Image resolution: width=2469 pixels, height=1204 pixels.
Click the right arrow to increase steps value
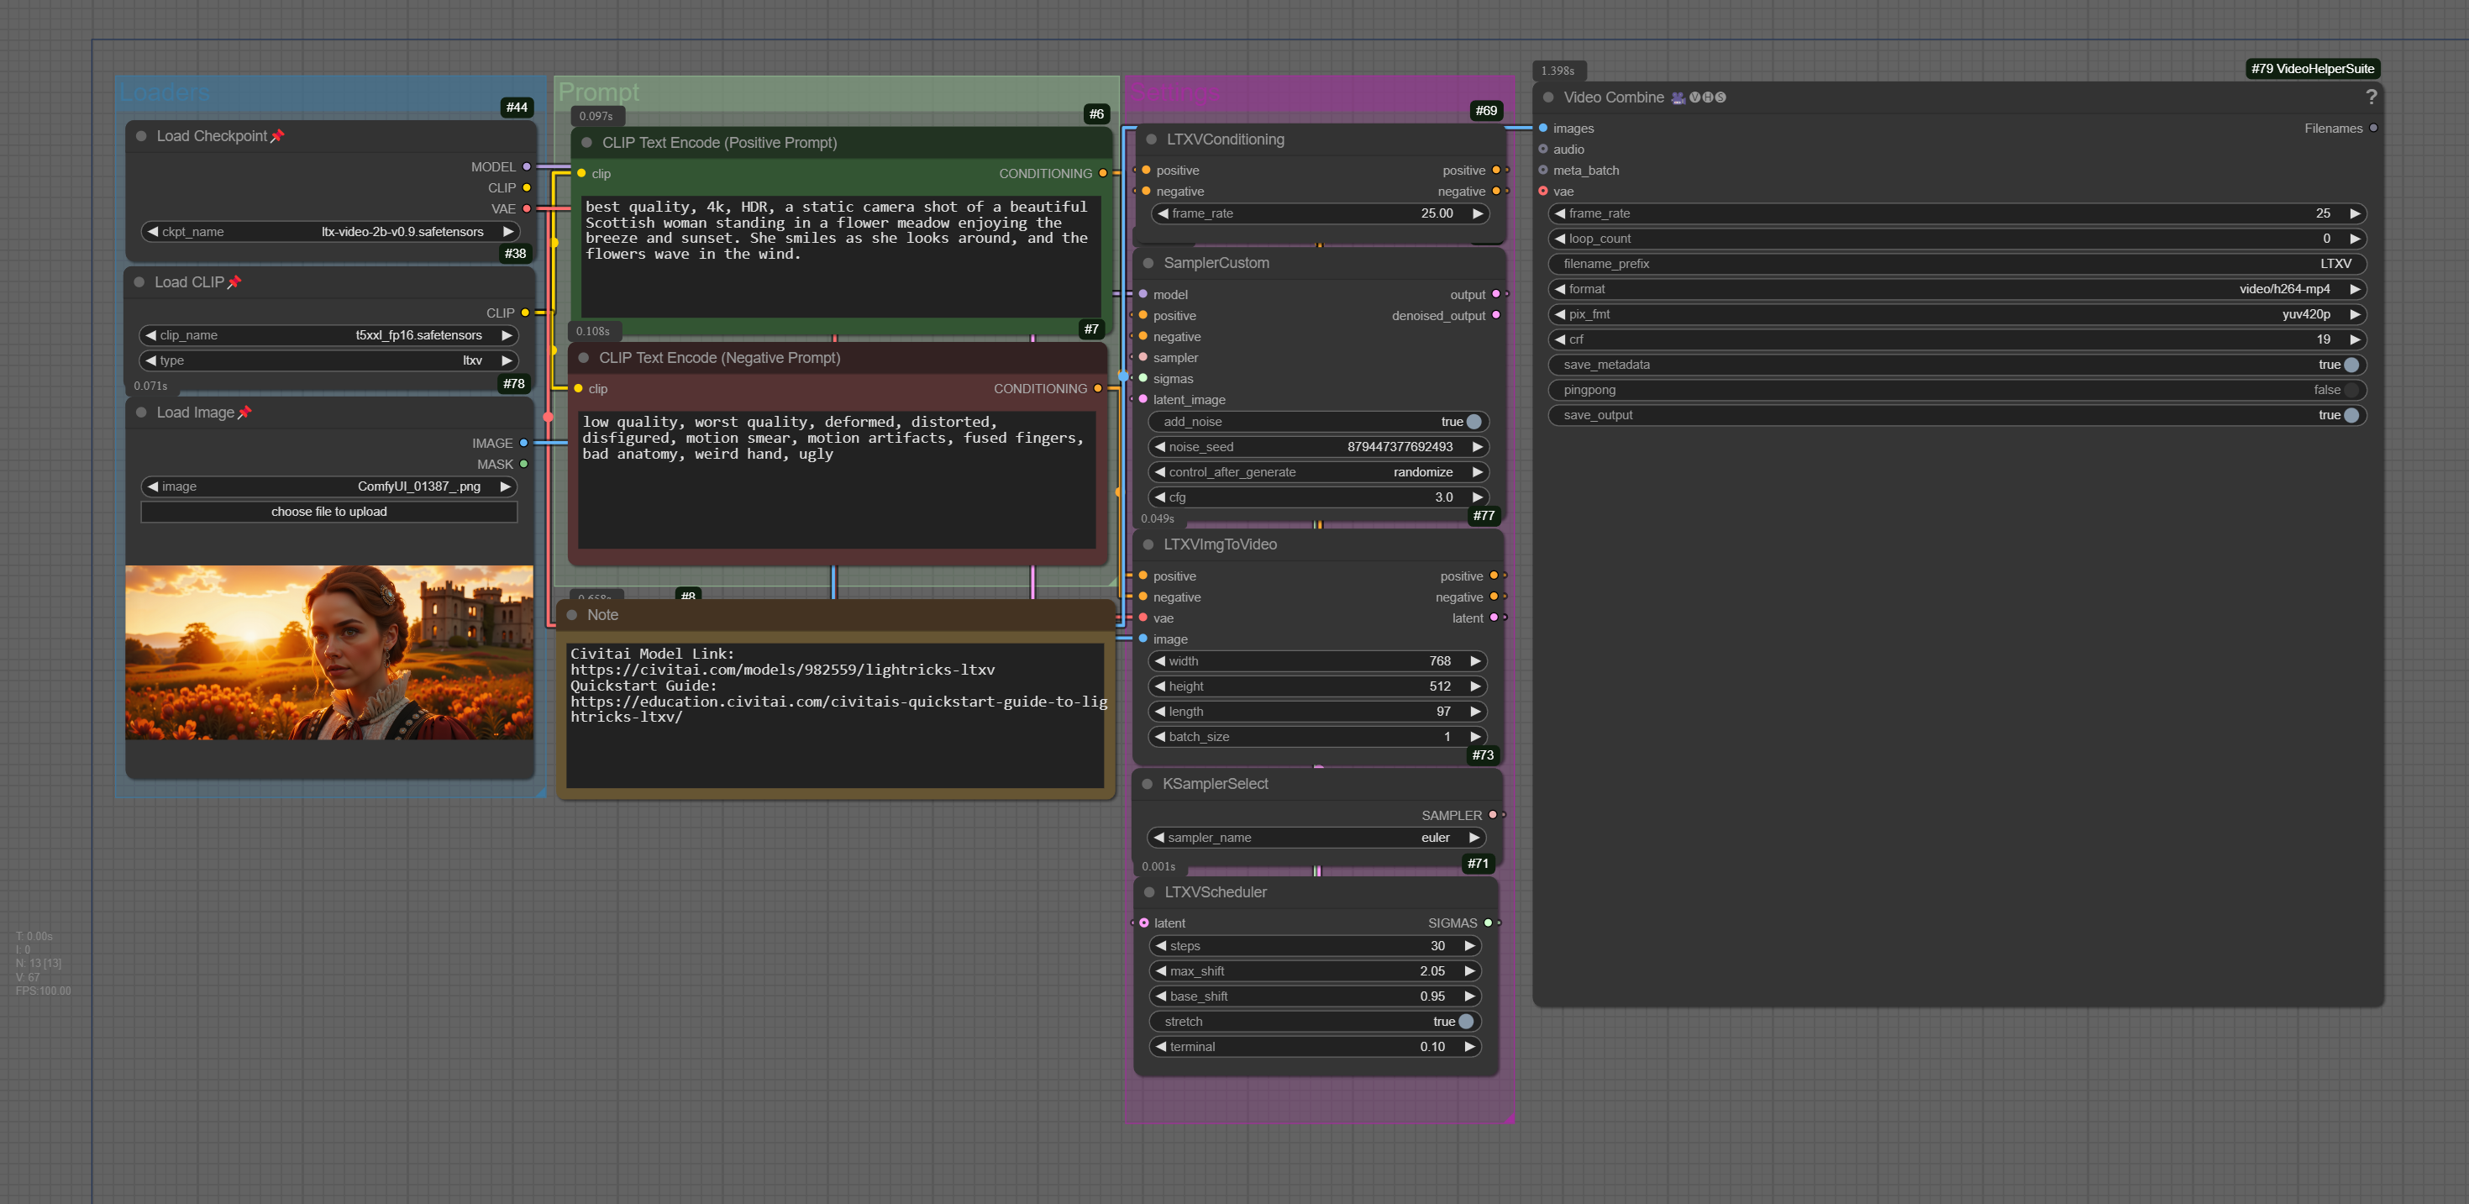click(x=1469, y=945)
